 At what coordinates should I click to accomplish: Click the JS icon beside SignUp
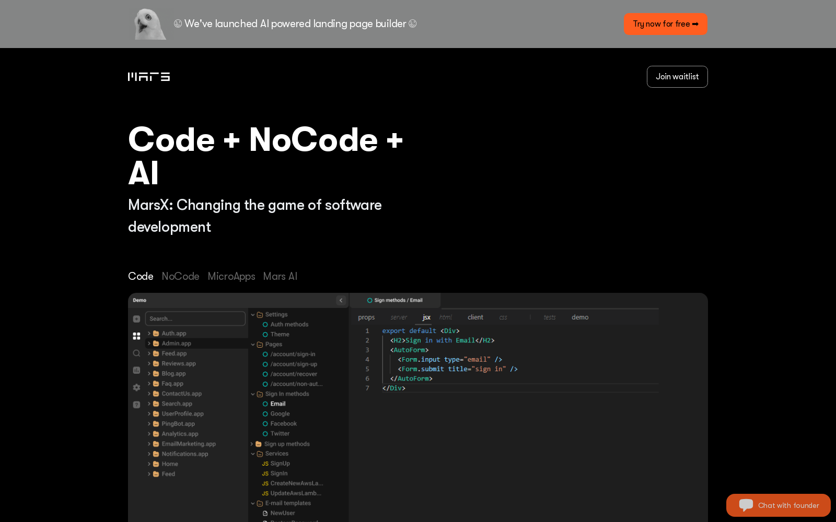tap(265, 464)
